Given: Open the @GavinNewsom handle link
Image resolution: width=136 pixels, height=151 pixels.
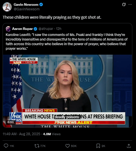Looking at the screenshot, I should tap(27, 9).
